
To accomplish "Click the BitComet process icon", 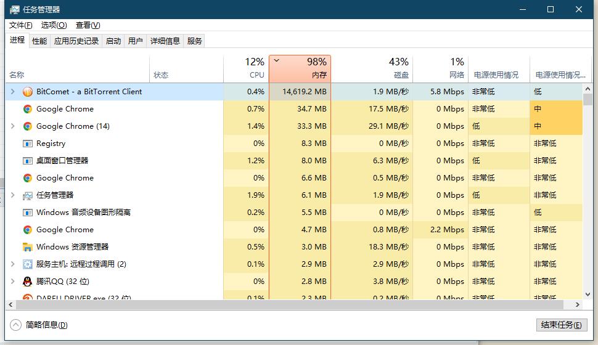I will 28,92.
